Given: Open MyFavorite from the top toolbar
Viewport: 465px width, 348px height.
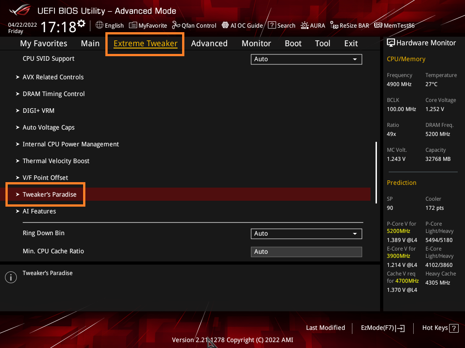Looking at the screenshot, I should coord(148,25).
